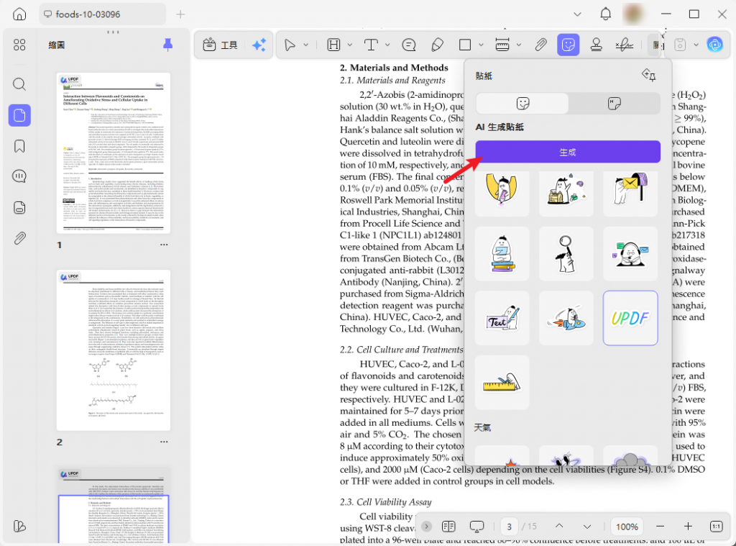Switch to the built-in stickers tab
Viewport: 736px width, 546px height.
tap(523, 104)
